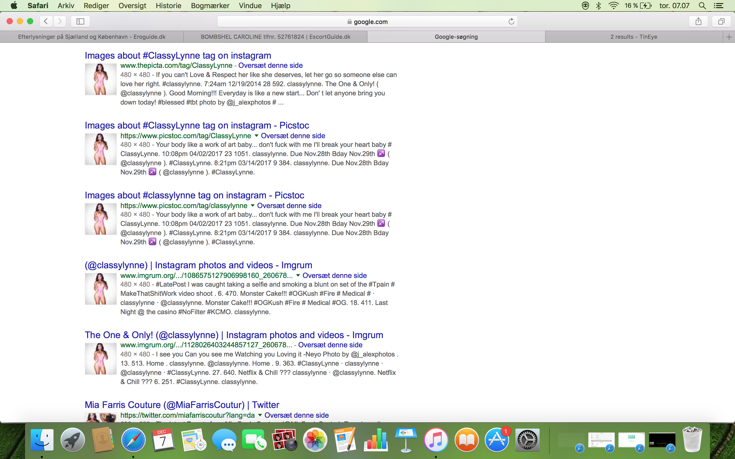Click the google.com address bar
Viewport: 735px width, 459px height.
[367, 21]
